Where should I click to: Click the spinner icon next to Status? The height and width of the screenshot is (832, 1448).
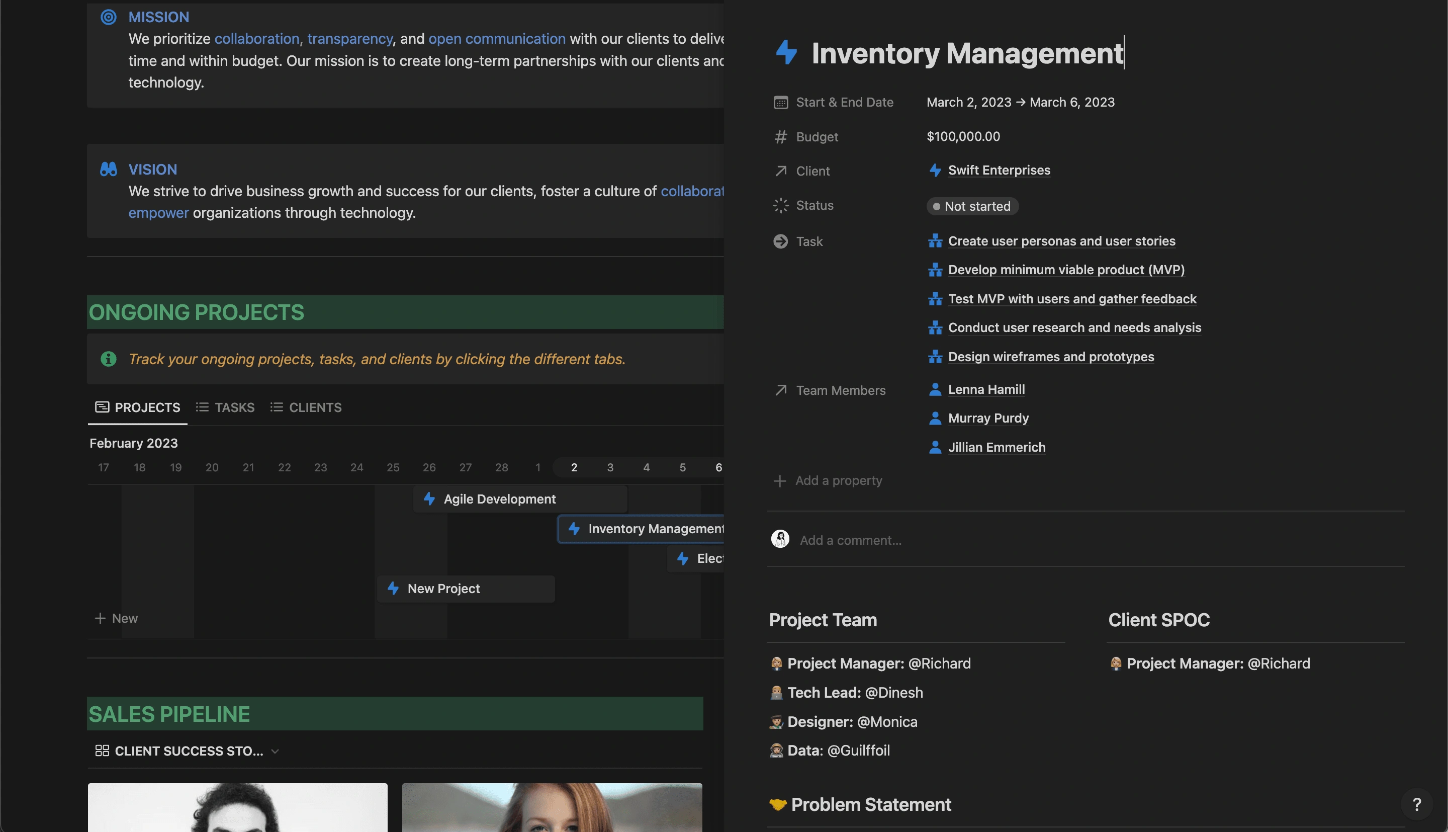[780, 205]
